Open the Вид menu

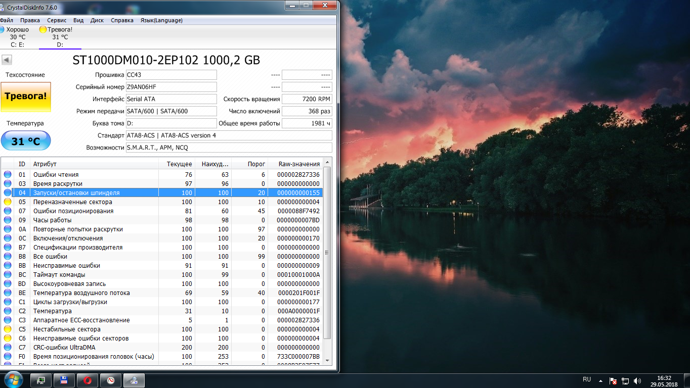[78, 20]
